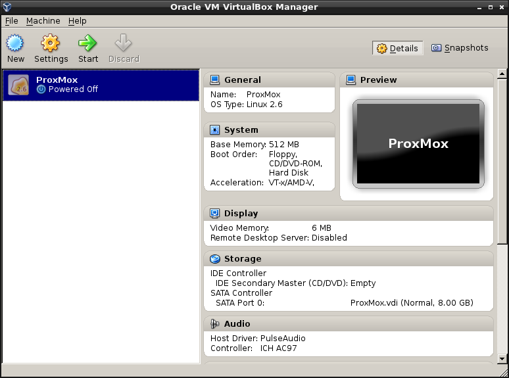Screen dimensions: 509x378
Task: Click 'Controller: ICH AC97' text
Action: point(254,348)
